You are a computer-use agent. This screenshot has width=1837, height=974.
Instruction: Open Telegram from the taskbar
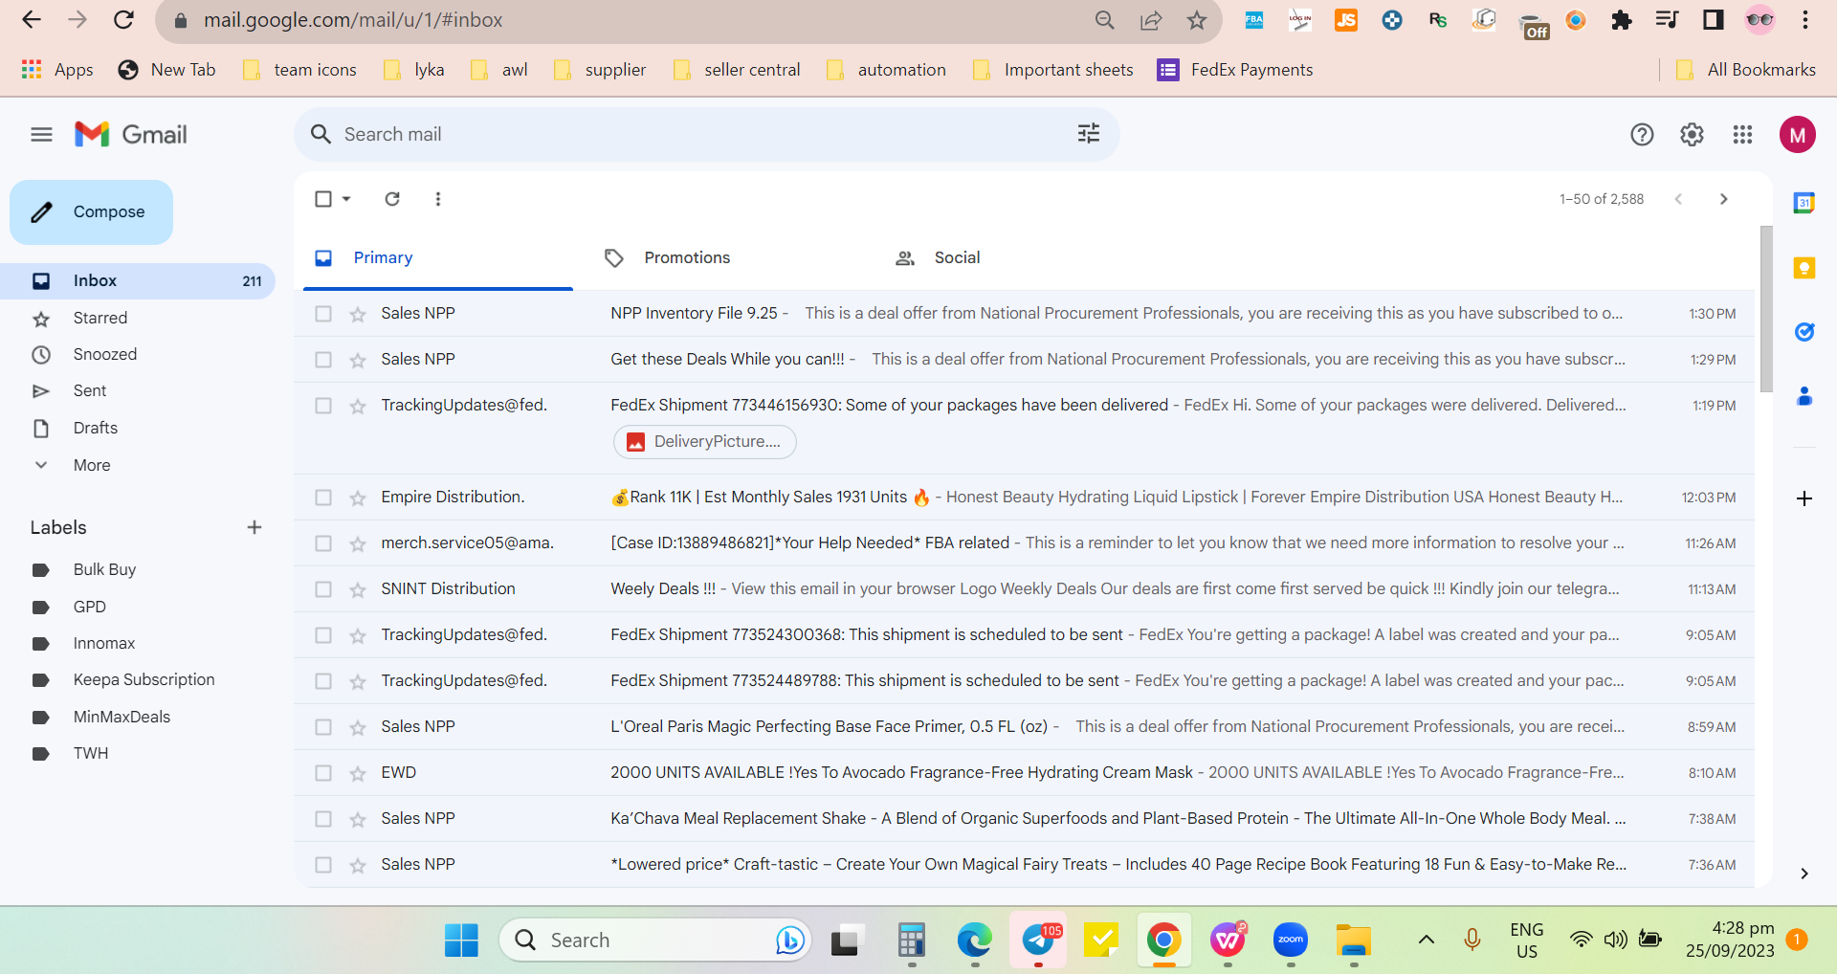tap(1039, 941)
